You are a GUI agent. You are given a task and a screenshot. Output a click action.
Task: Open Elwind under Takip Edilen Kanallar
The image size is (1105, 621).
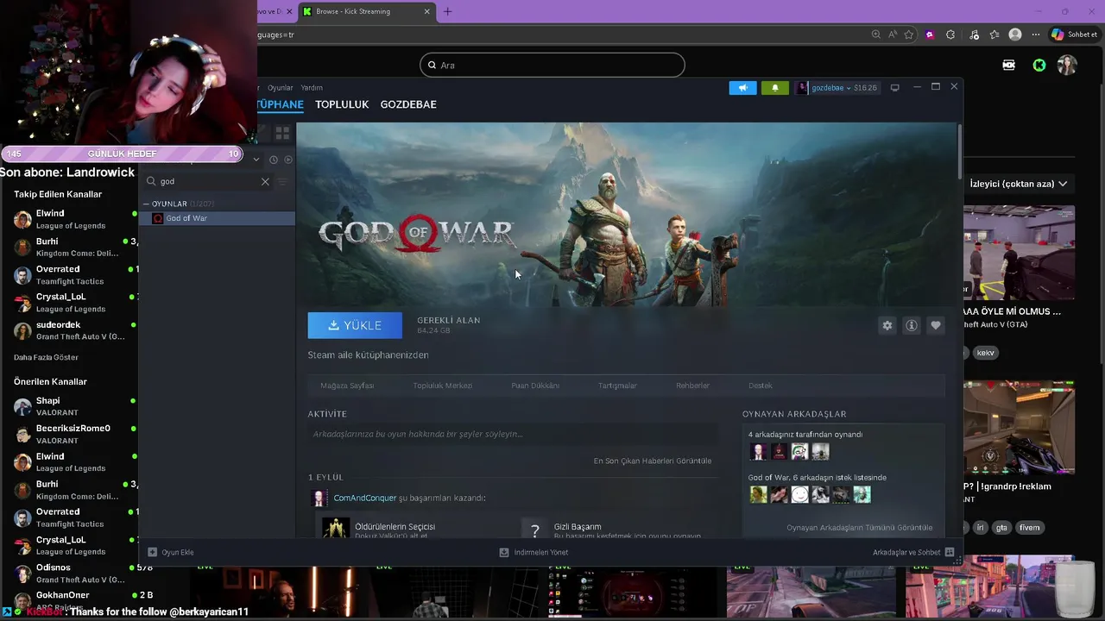69,219
